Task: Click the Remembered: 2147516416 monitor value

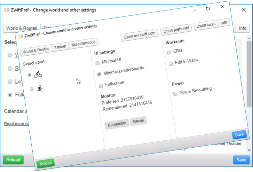Action: pos(127,105)
